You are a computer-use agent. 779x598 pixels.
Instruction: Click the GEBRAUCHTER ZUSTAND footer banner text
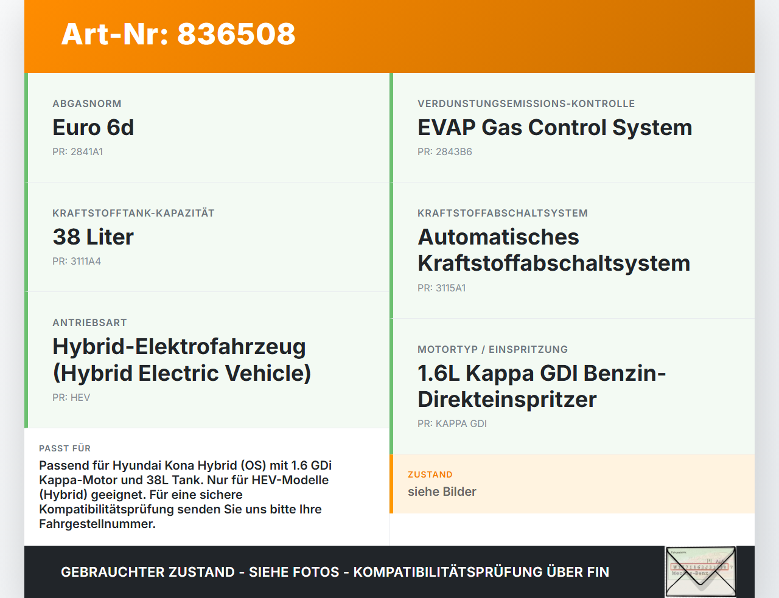[335, 572]
